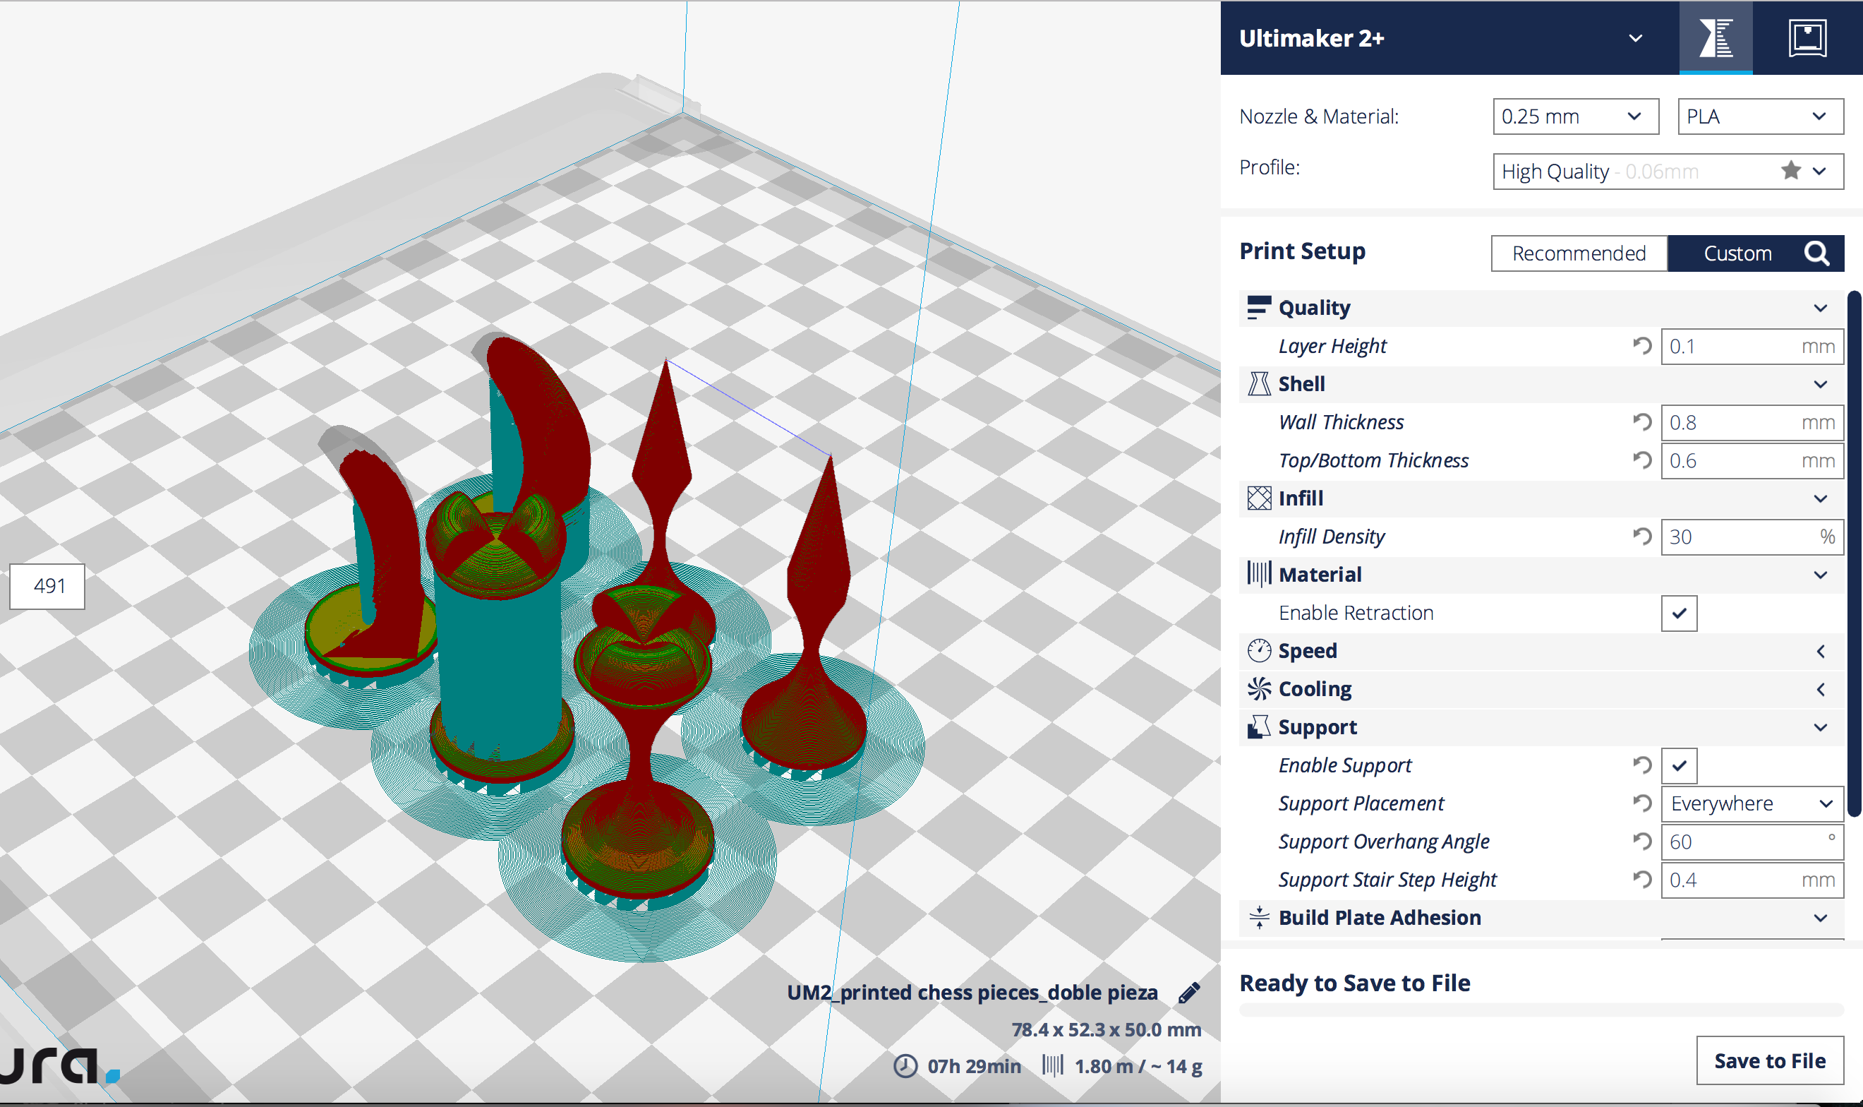The image size is (1863, 1107).
Task: Toggle the Enable Retraction checkbox
Action: [1679, 614]
